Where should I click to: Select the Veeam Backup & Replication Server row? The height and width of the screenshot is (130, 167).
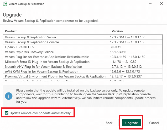pos(30,37)
